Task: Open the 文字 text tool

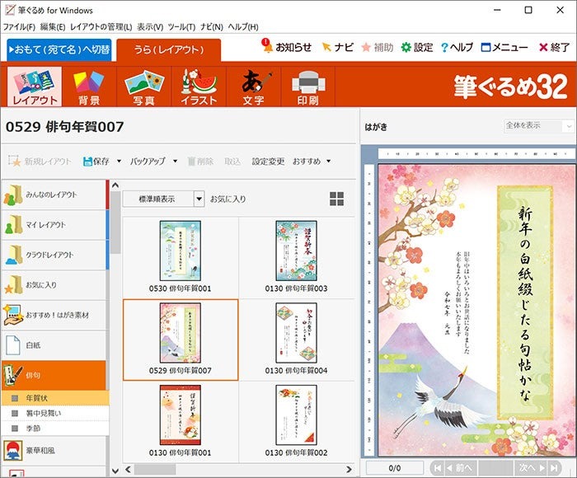Action: [x=254, y=87]
